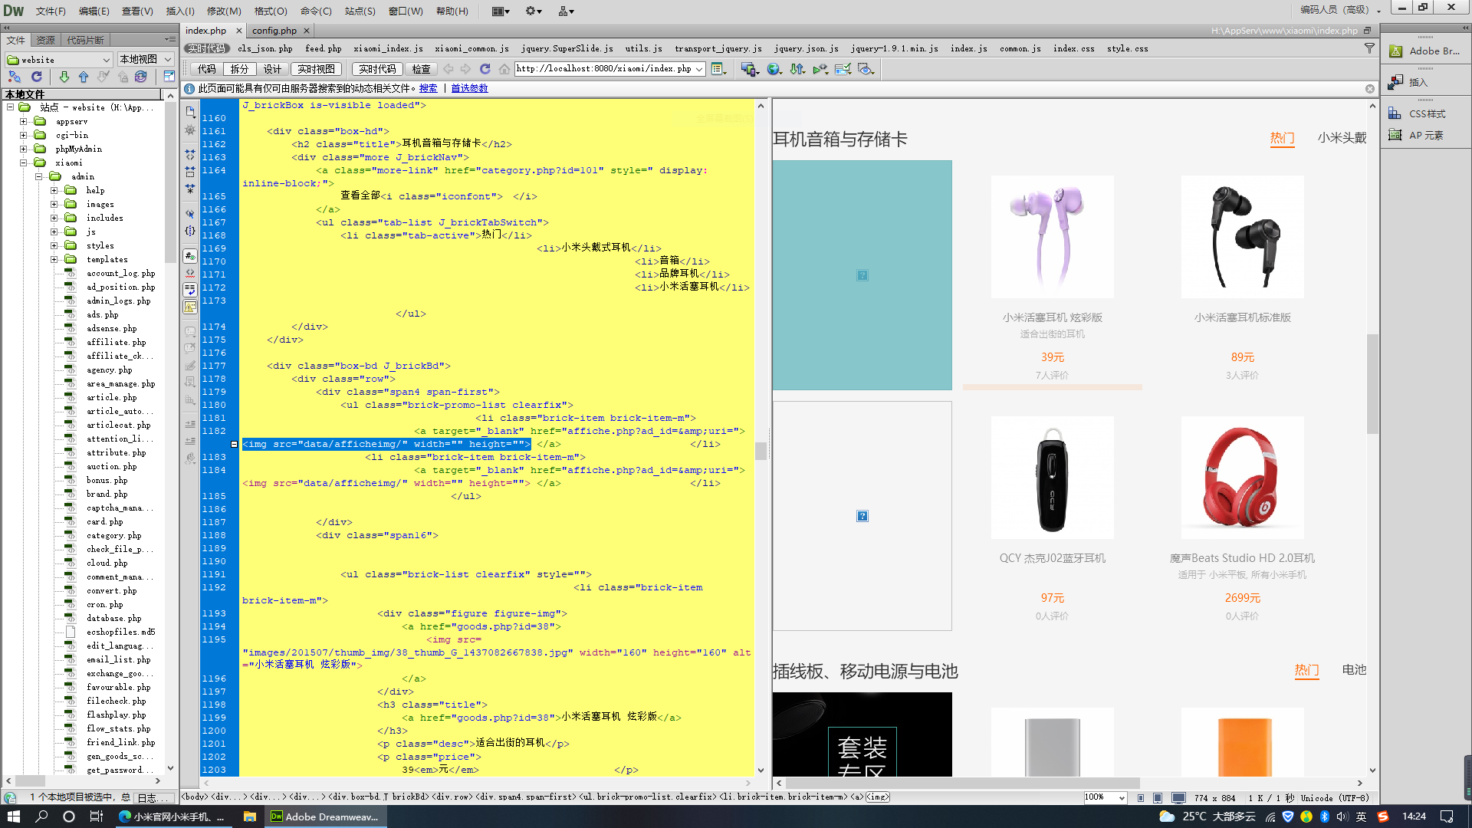Screen dimensions: 1472x828
Task: Click the put files upload arrow
Action: pyautogui.click(x=84, y=77)
